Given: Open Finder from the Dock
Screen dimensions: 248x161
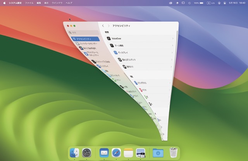Looking at the screenshot, I should (74, 152).
